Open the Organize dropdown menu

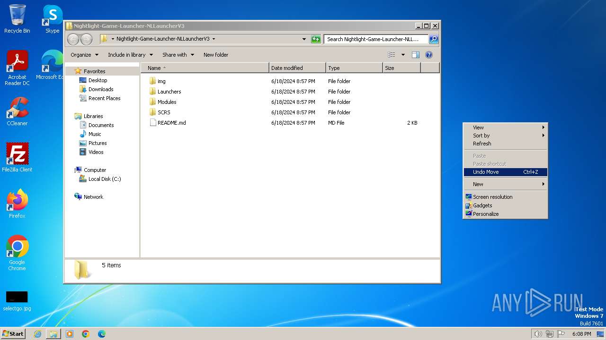tap(84, 55)
